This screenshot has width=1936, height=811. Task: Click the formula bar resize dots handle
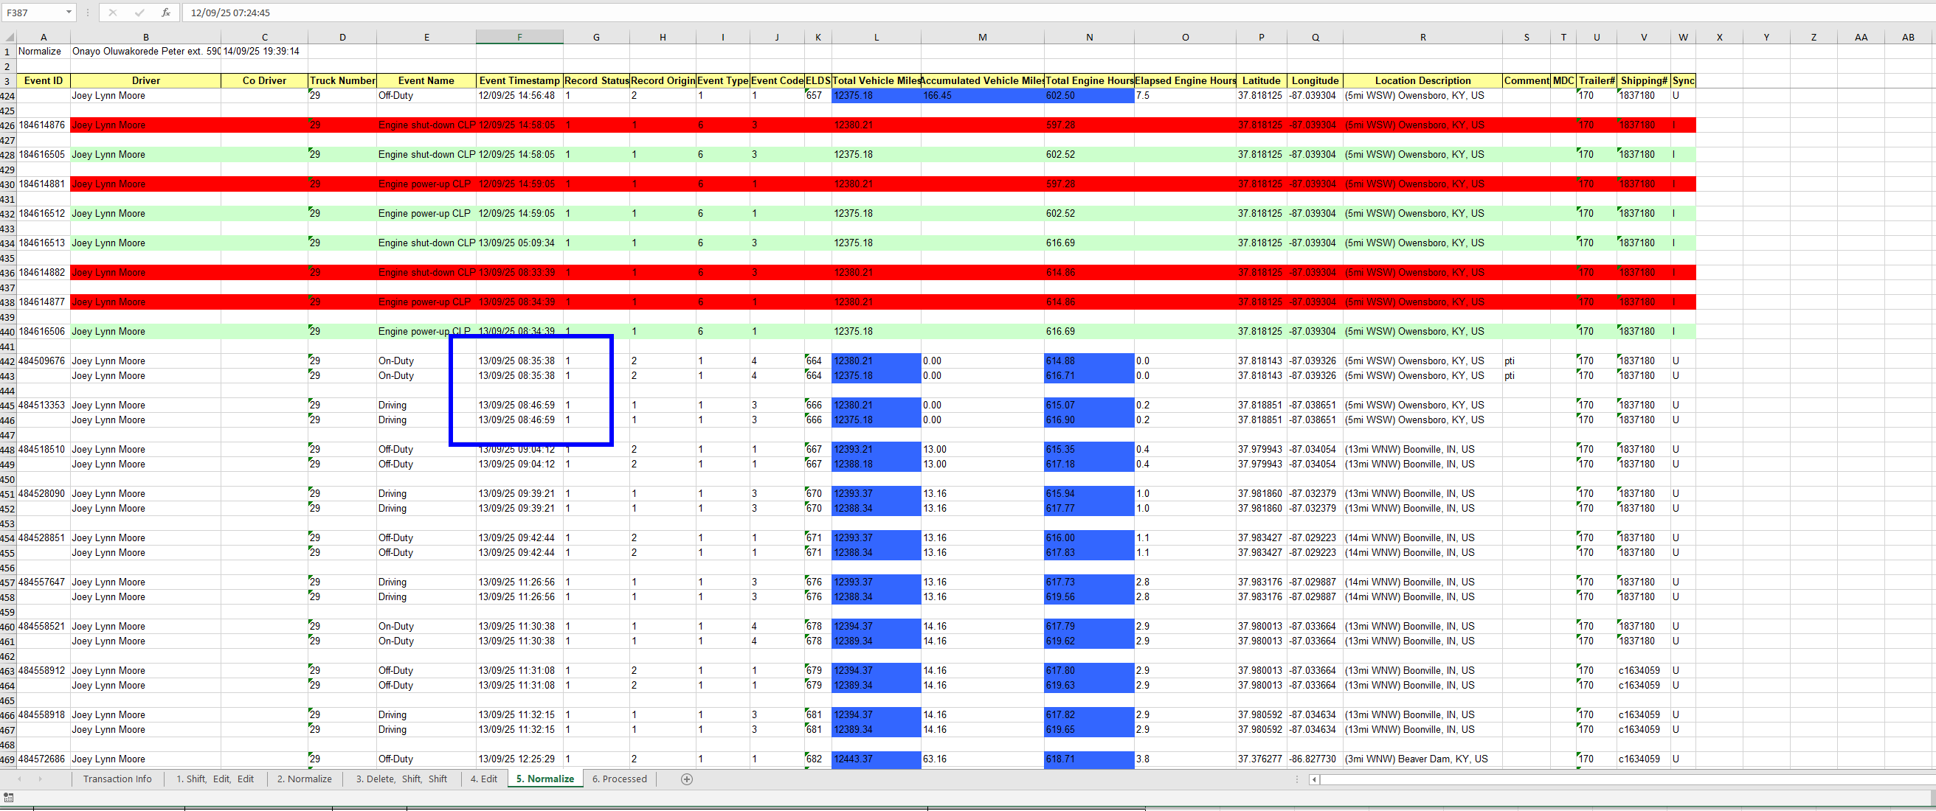(x=88, y=13)
